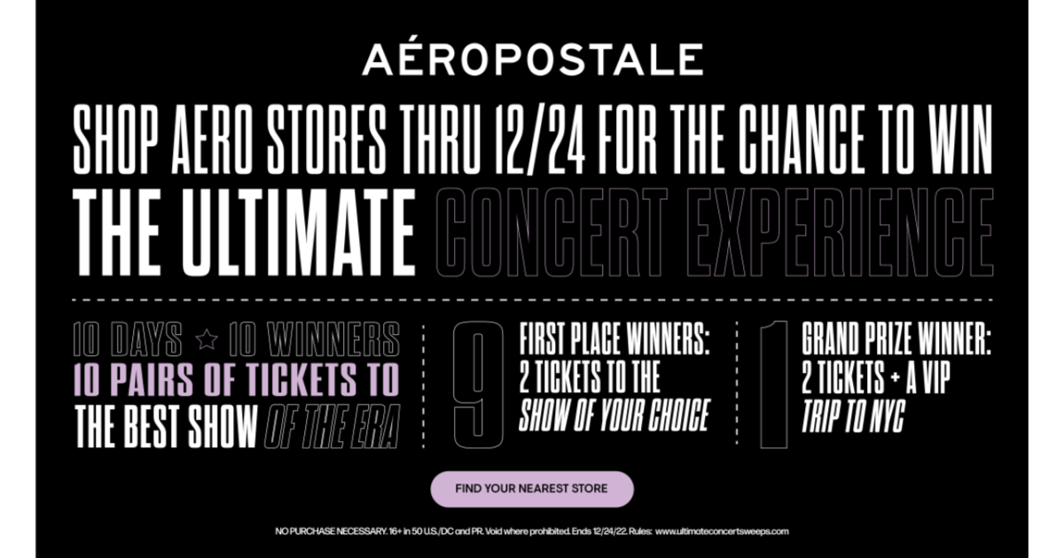Select the outlined 10 Winners text
The height and width of the screenshot is (558, 1064).
pos(314,338)
